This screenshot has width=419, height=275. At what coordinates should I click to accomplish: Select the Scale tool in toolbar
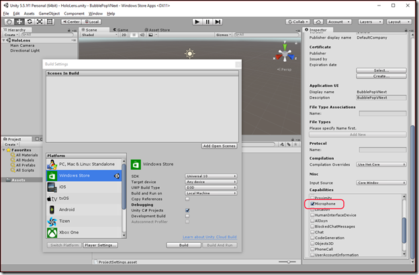(x=40, y=22)
